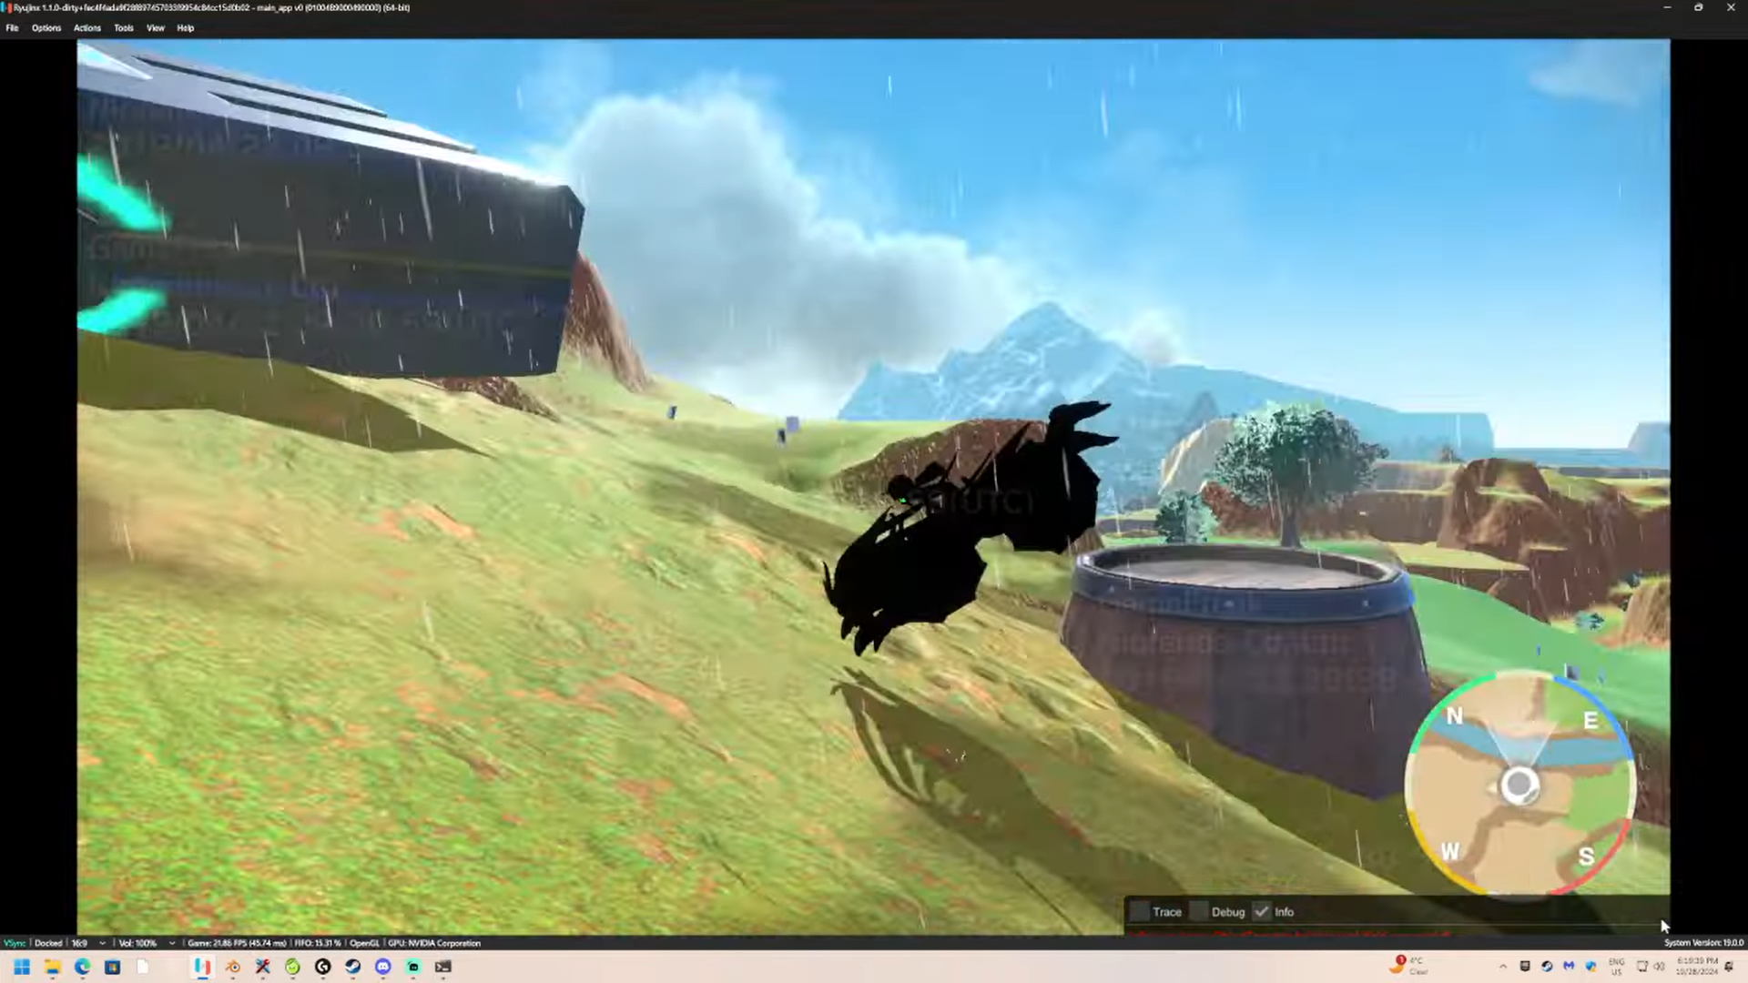The width and height of the screenshot is (1748, 983).
Task: Click the System Version 19.0.0 label
Action: coord(1703,943)
